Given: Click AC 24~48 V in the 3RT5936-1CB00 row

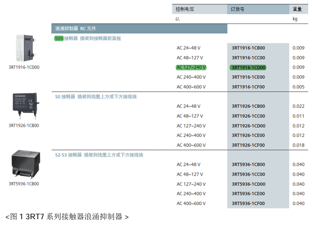Looking at the screenshot, I should pyautogui.click(x=188, y=165).
